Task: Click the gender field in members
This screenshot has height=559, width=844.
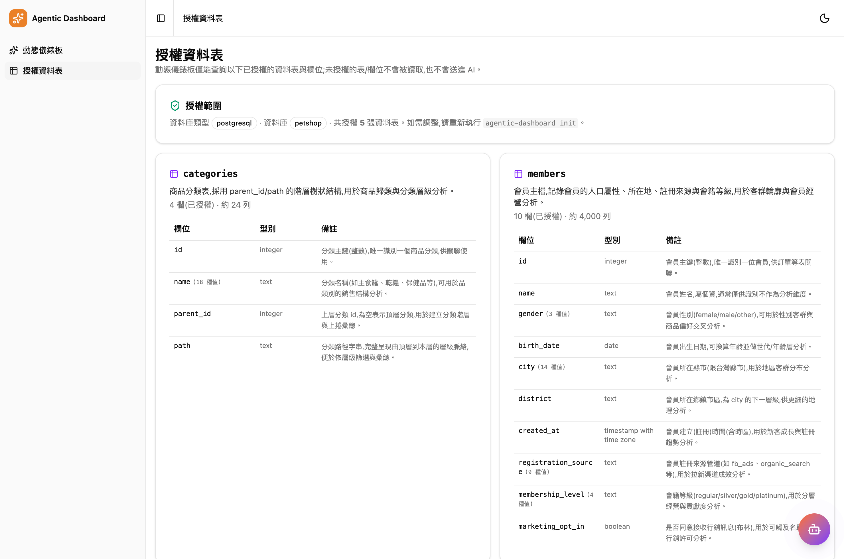Action: (544, 314)
